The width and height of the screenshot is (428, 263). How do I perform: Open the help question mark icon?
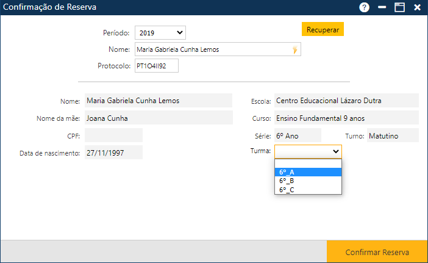click(x=365, y=7)
